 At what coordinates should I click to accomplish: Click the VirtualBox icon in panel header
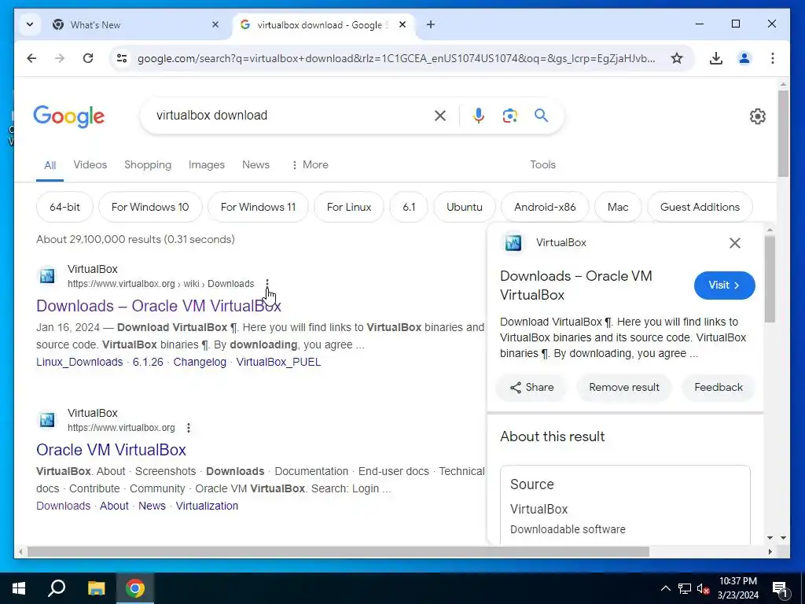(x=513, y=243)
